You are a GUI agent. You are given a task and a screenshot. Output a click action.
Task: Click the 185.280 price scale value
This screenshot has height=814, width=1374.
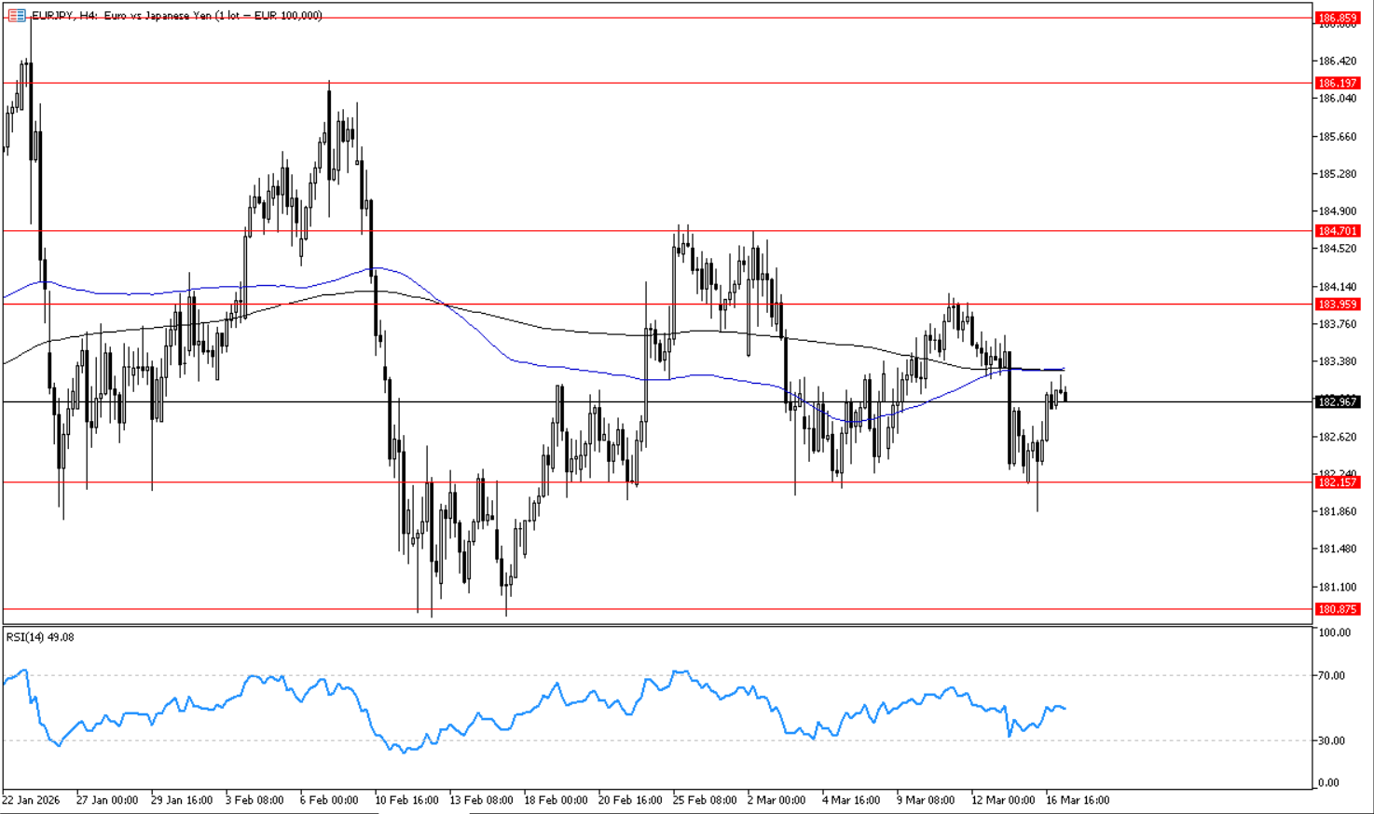click(1337, 174)
